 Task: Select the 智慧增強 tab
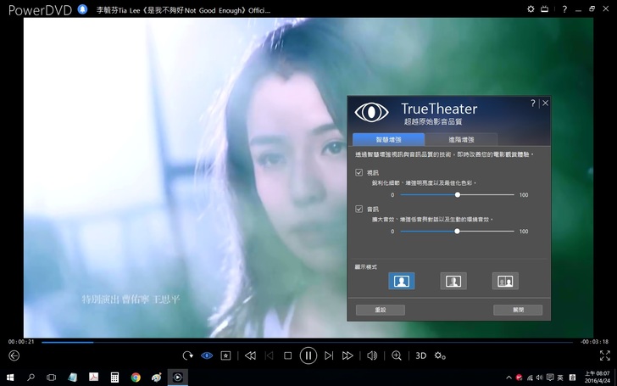(389, 139)
